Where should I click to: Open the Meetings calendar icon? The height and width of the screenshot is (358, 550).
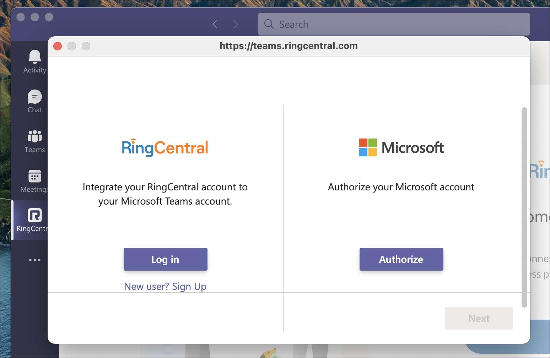pyautogui.click(x=34, y=176)
